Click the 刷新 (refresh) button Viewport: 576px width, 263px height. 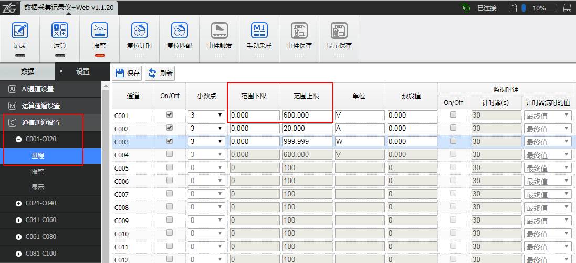pyautogui.click(x=161, y=73)
